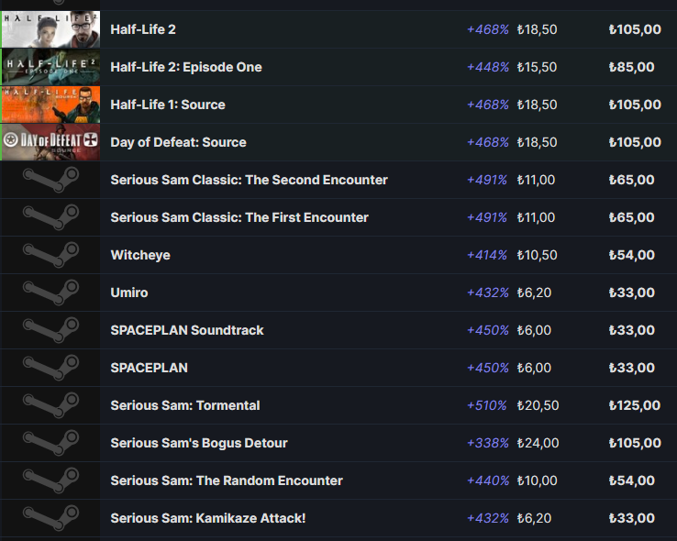Open the Witcheye title
Image resolution: width=677 pixels, height=541 pixels.
pyautogui.click(x=140, y=255)
